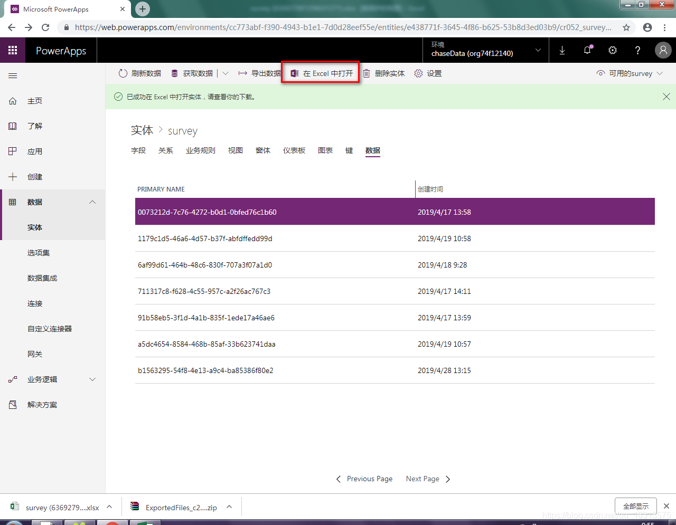The image size is (676, 525).
Task: Switch to the 视图 views tab
Action: [236, 150]
